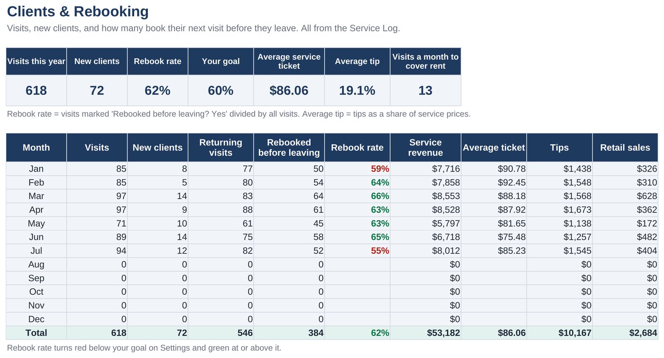Select the $10,167 total tips cell
This screenshot has width=664, height=358.
560,333
